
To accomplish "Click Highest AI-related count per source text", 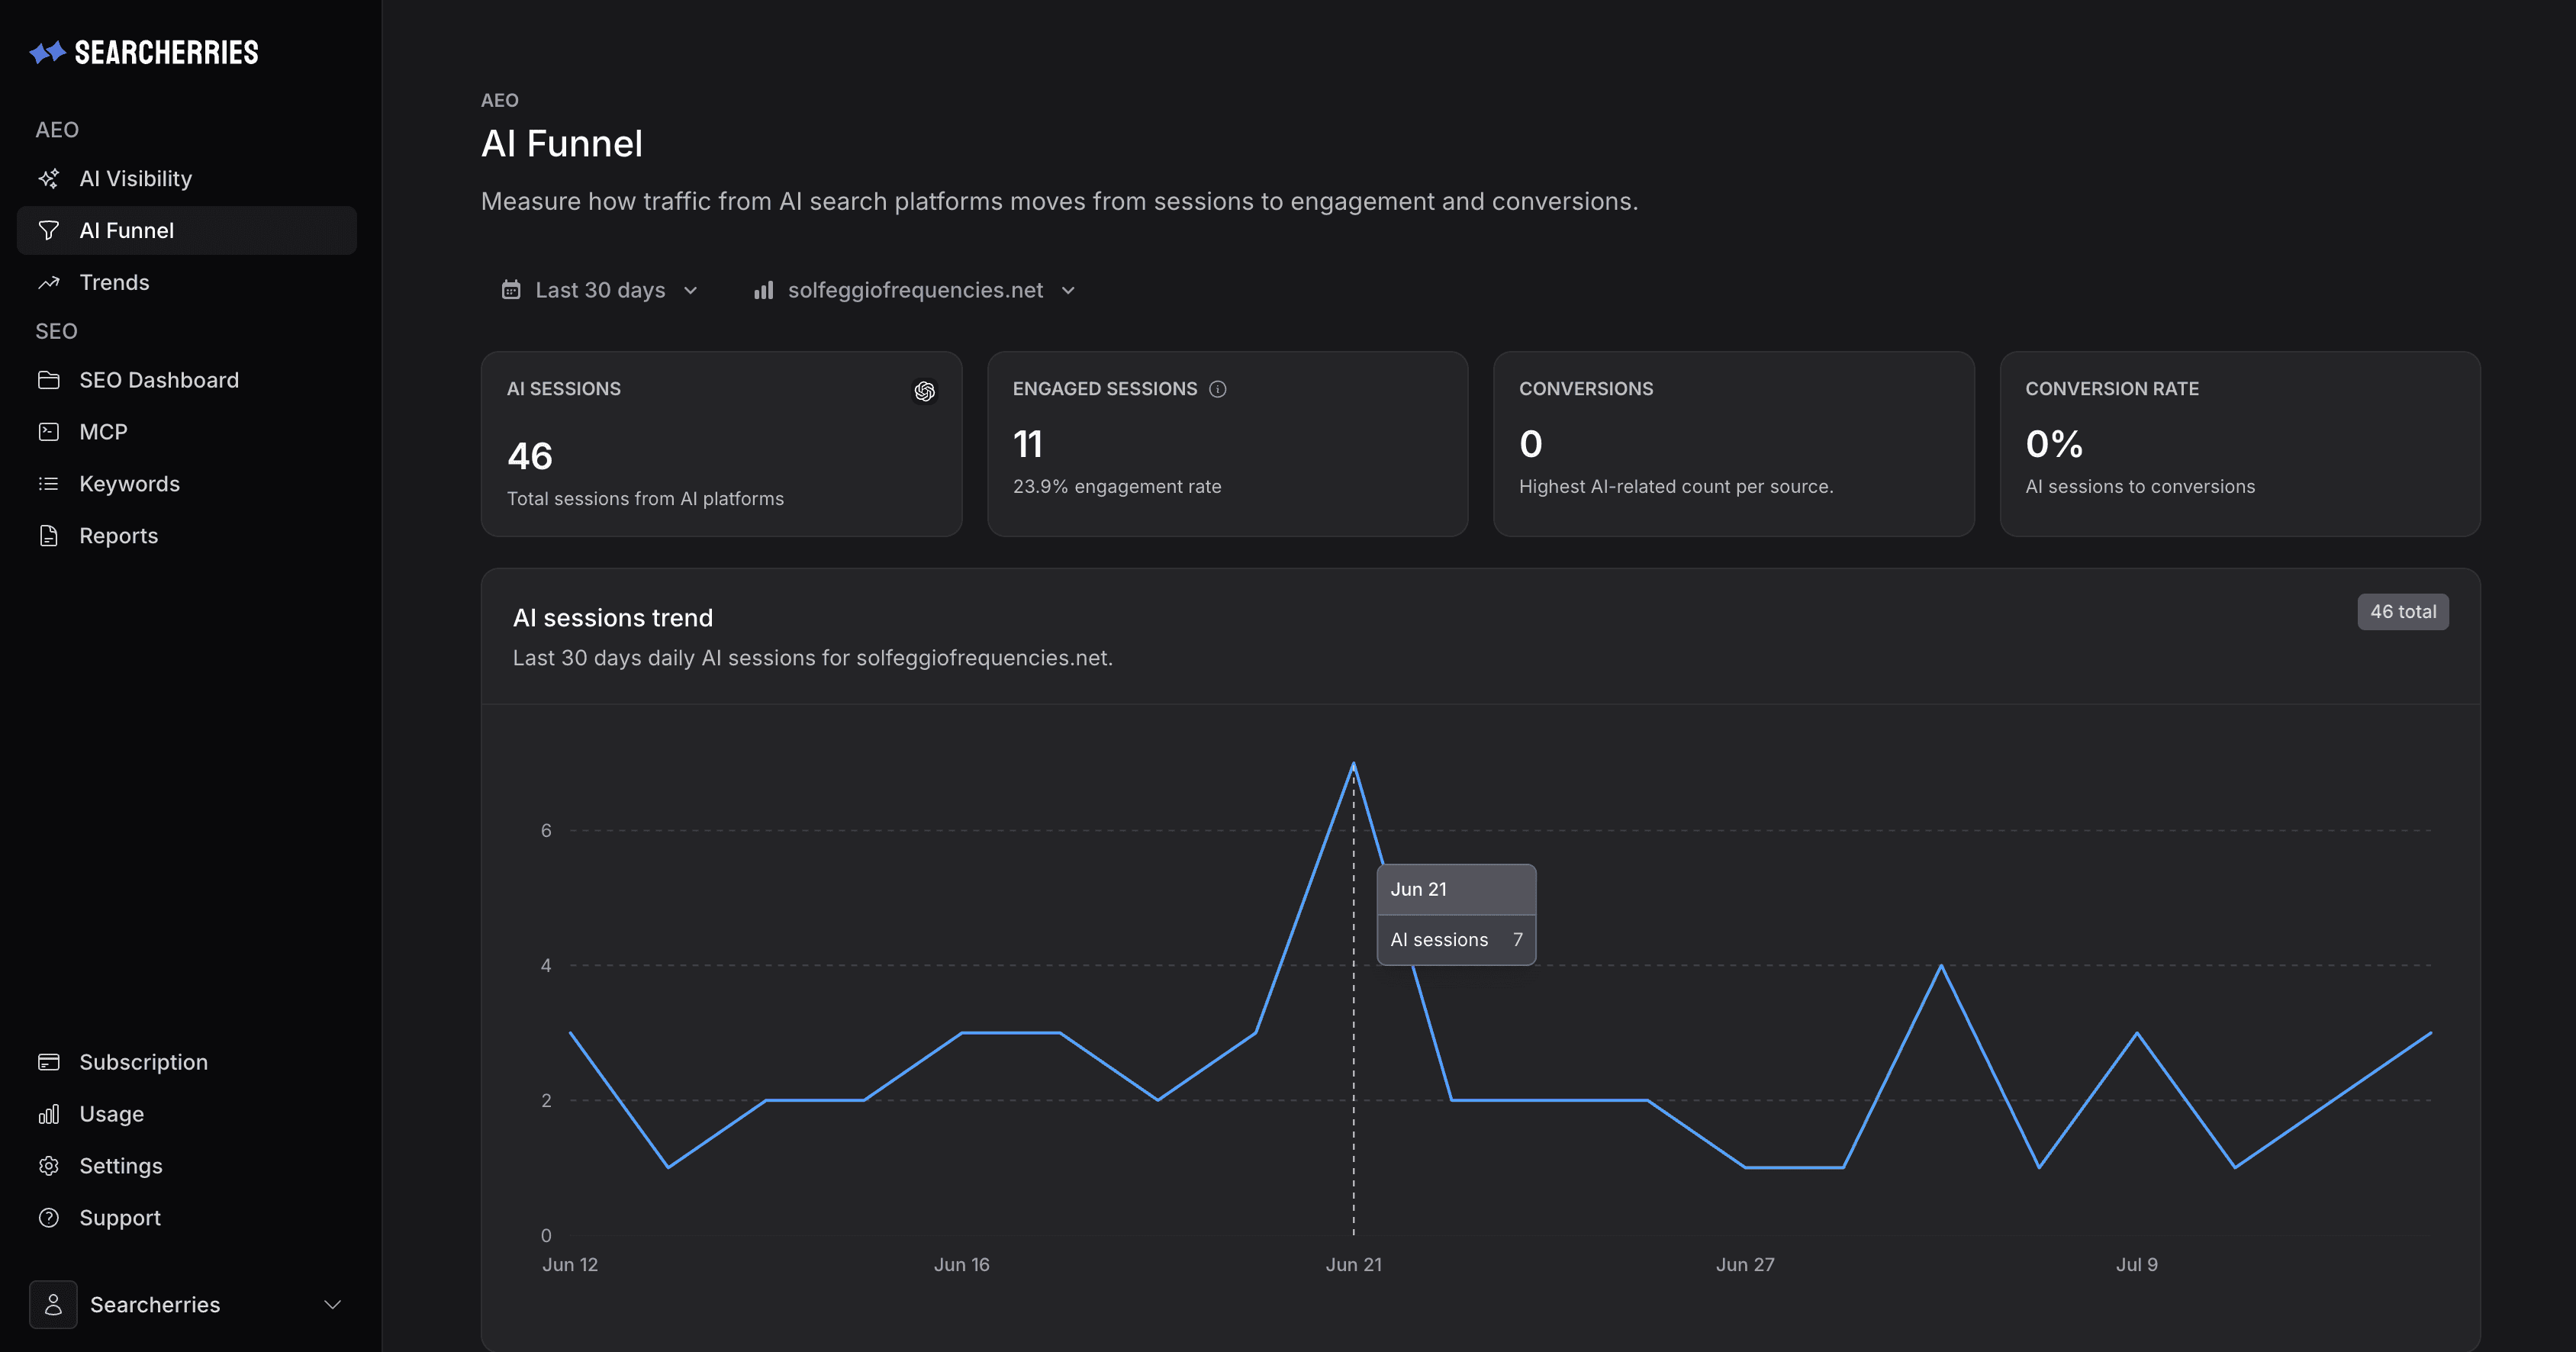I will point(1676,487).
